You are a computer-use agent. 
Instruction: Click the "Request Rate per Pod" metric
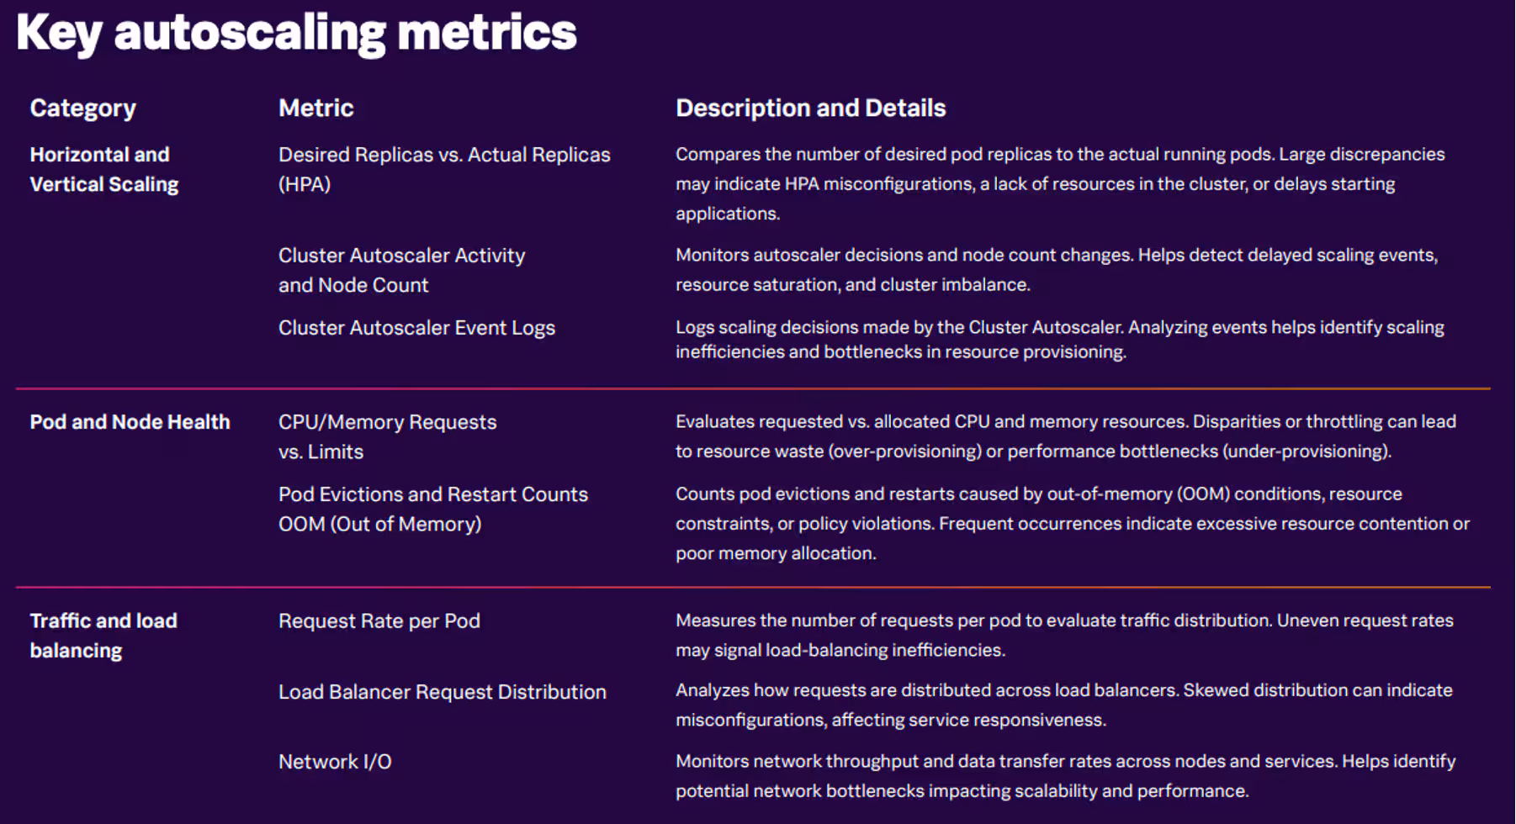(x=379, y=621)
